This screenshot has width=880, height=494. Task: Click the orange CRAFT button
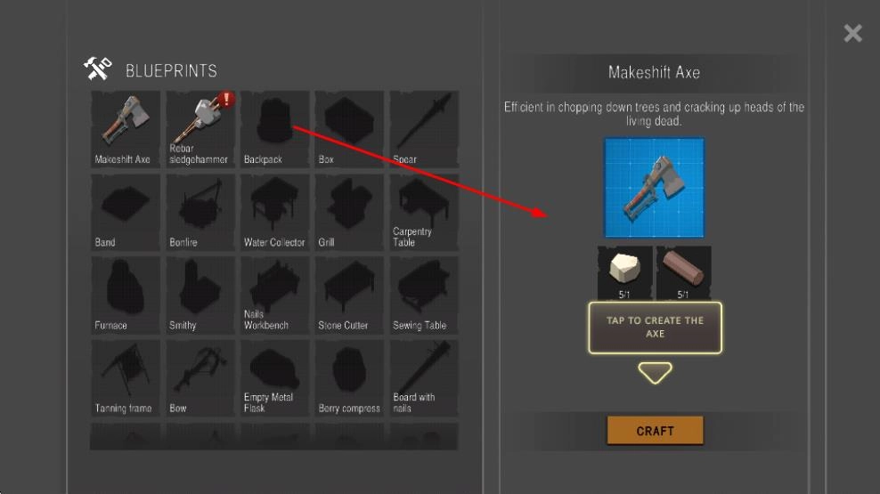(655, 431)
